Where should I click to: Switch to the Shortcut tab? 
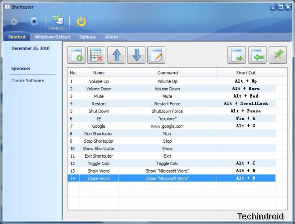pos(17,37)
